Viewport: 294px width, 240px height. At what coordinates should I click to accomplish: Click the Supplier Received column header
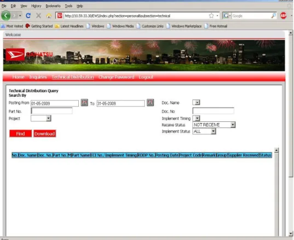243,155
